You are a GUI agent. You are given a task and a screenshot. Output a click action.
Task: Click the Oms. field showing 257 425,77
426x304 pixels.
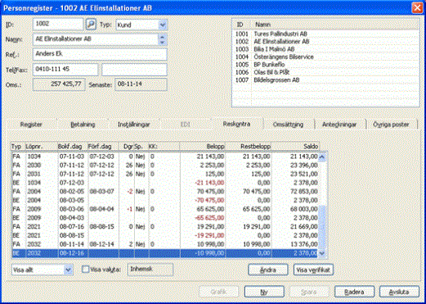pyautogui.click(x=59, y=84)
